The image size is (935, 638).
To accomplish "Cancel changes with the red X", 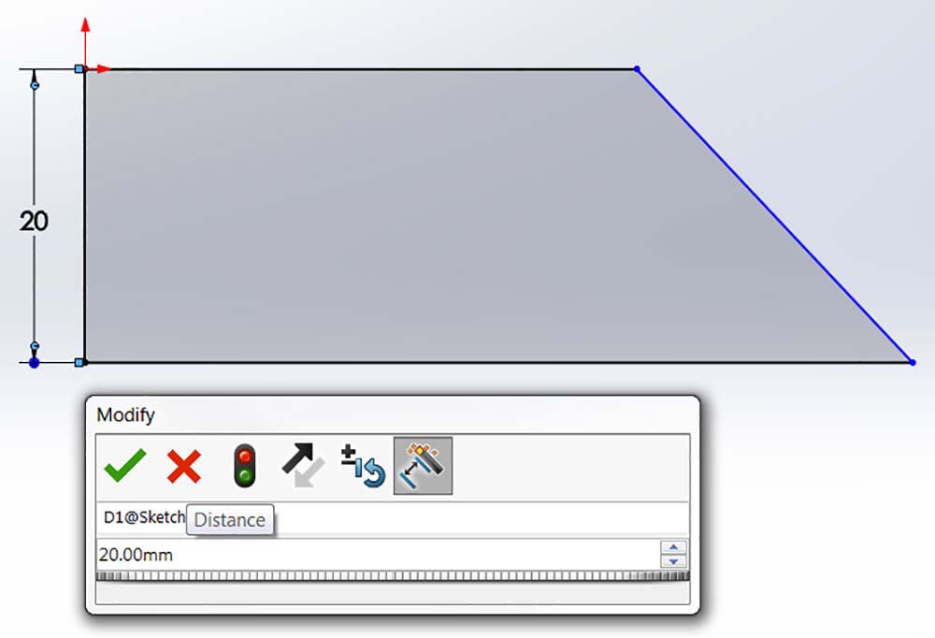I will pyautogui.click(x=184, y=466).
